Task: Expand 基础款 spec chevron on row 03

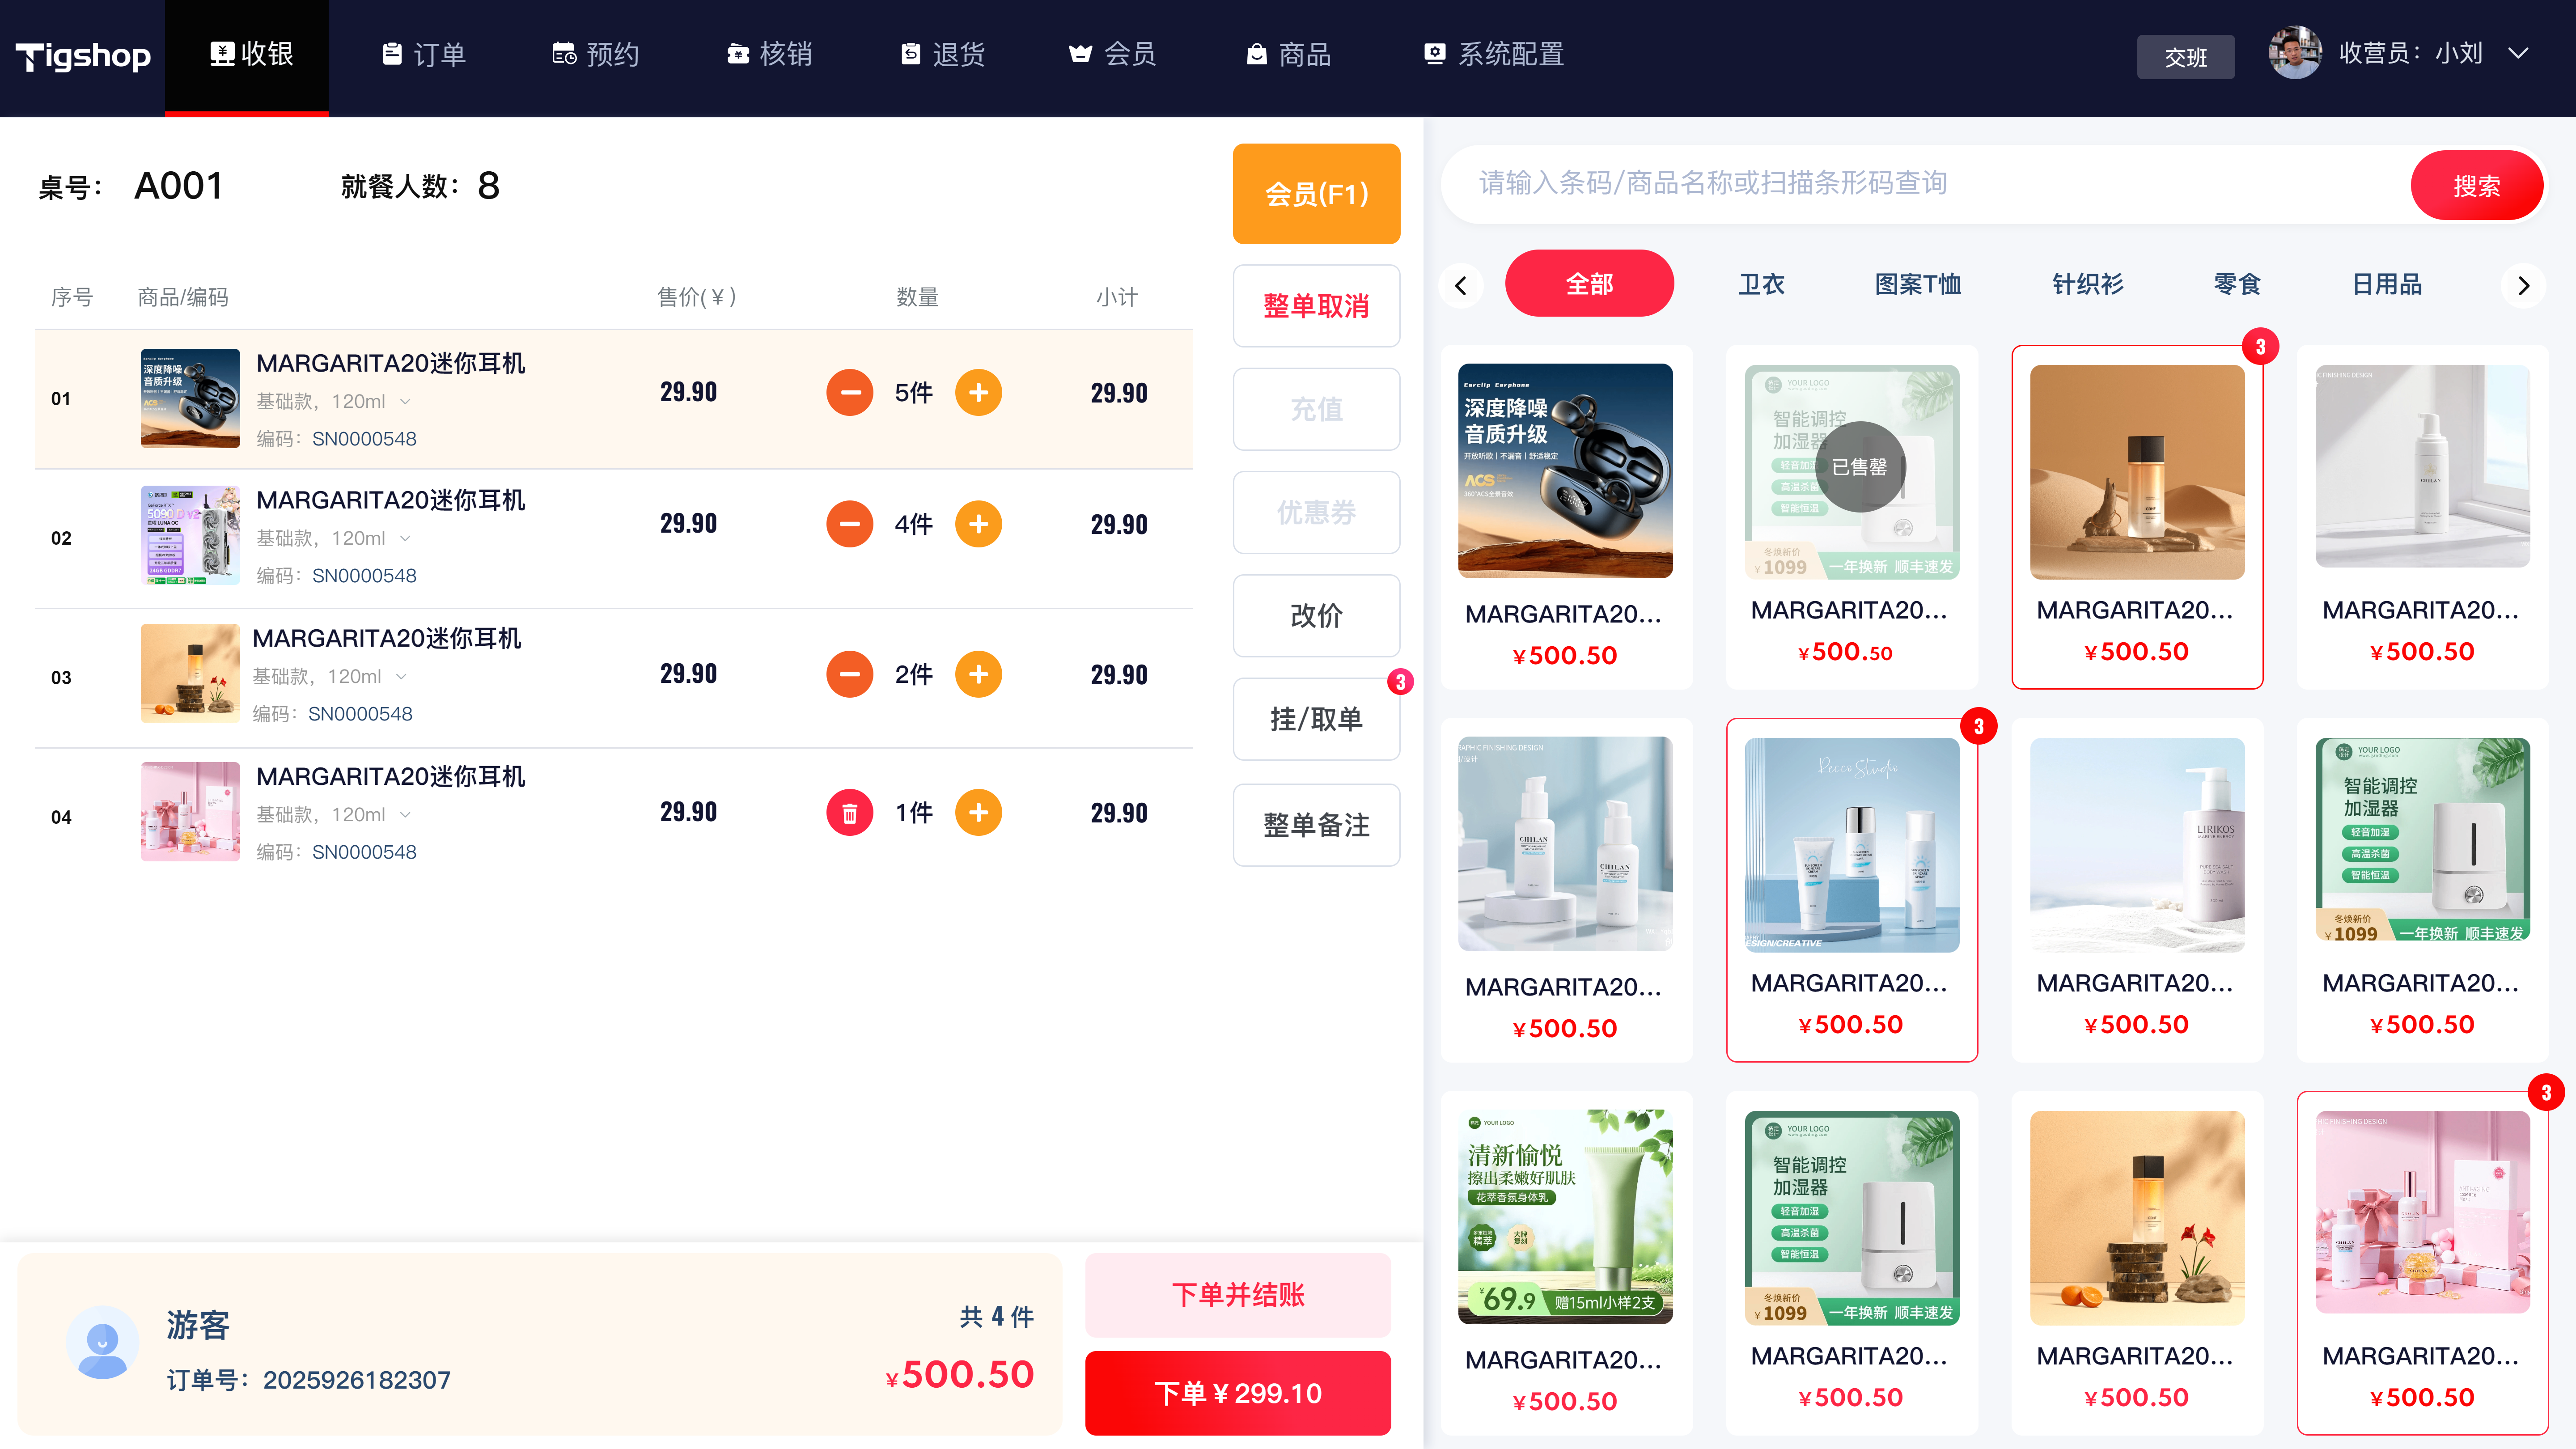Action: [401, 677]
